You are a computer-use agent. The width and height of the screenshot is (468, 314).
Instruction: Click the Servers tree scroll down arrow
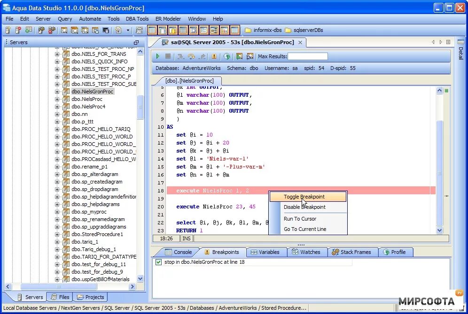[140, 279]
